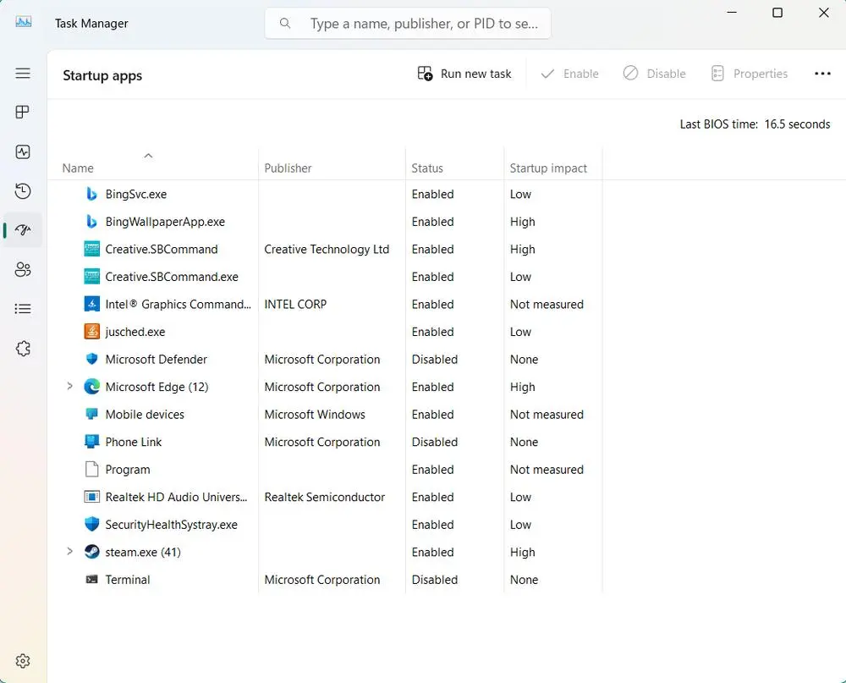Select the BingWallpaperApp.exe entry
This screenshot has height=683, width=846.
[165, 222]
